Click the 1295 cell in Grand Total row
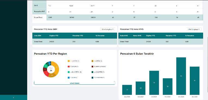 (50, 17)
